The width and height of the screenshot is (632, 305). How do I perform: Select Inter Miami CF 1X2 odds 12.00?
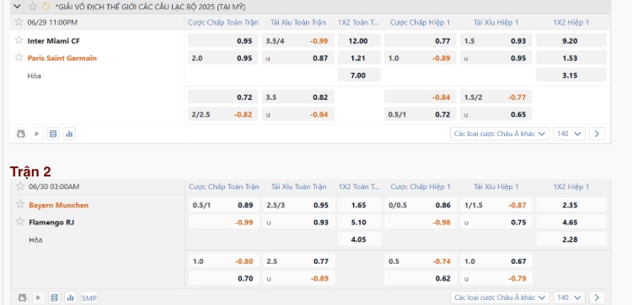[359, 40]
